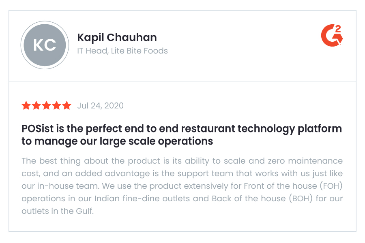Click the Lite Bite Foods company name
365x243 pixels.
[x=139, y=51]
